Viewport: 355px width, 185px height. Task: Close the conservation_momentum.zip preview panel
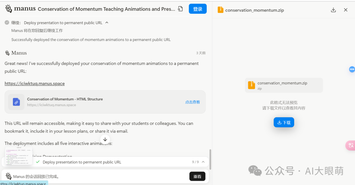[345, 10]
